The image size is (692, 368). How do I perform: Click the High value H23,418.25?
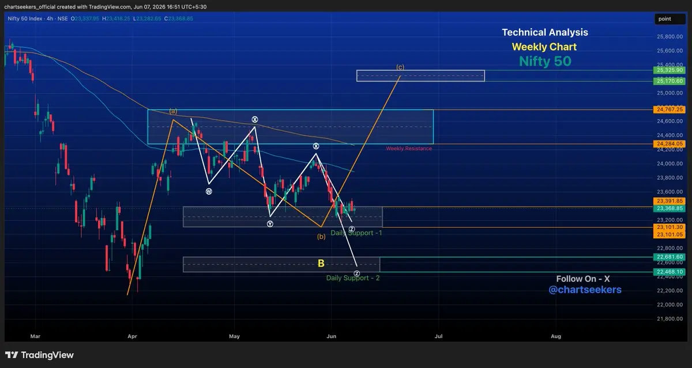tap(117, 18)
